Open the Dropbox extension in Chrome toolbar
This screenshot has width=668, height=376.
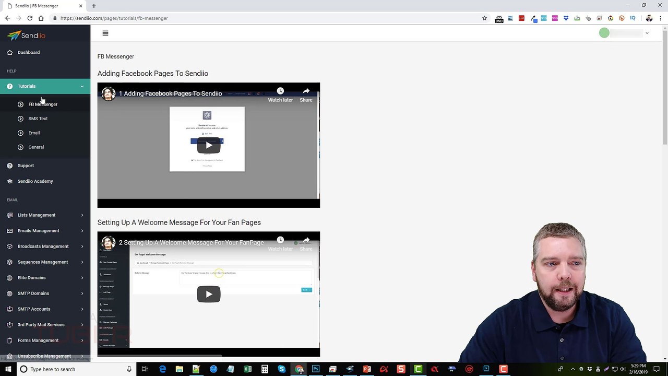point(566,18)
